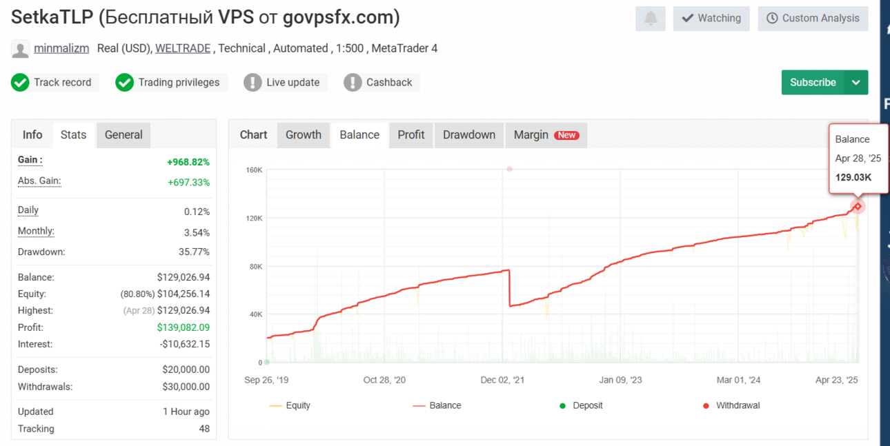Click the 0.12% daily value
Image resolution: width=890 pixels, height=446 pixels.
point(197,212)
